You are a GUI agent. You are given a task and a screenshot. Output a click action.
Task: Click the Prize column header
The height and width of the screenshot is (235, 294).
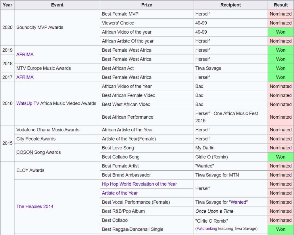(x=147, y=5)
